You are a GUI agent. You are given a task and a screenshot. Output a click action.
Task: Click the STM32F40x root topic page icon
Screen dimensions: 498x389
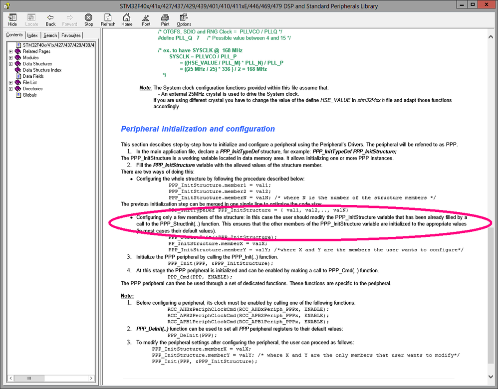tap(18, 45)
